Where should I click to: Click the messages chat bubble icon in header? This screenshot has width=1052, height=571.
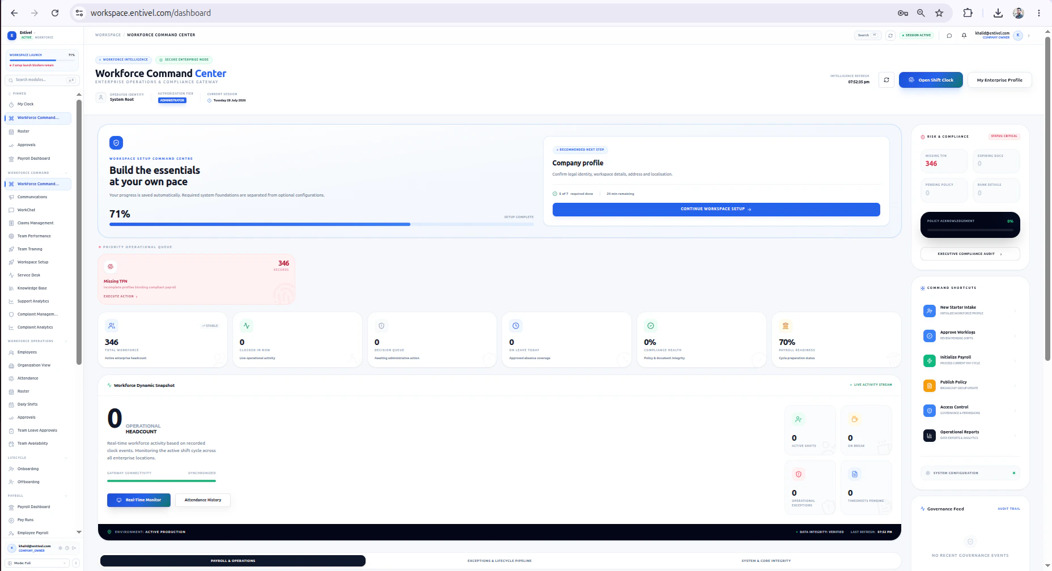tap(949, 35)
